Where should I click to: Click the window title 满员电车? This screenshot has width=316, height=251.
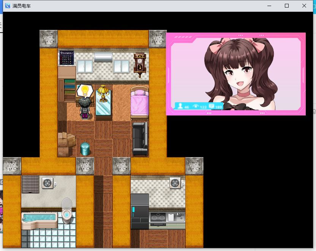[x=22, y=6]
